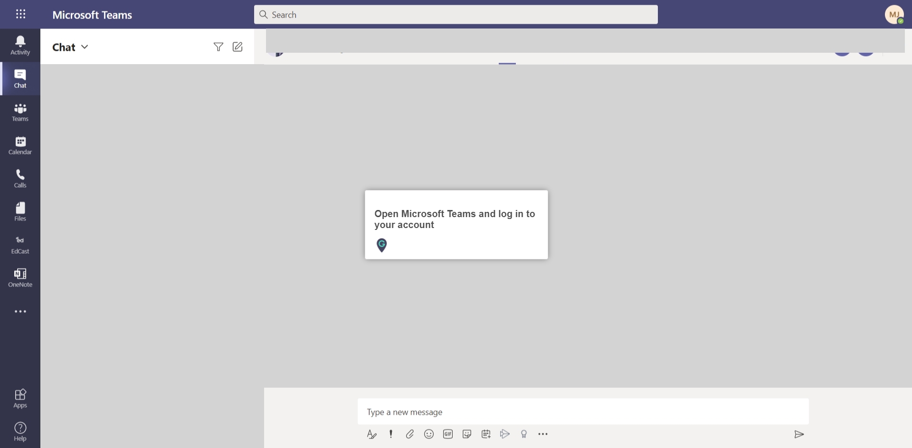Open the Format text options
This screenshot has height=448, width=912.
371,434
